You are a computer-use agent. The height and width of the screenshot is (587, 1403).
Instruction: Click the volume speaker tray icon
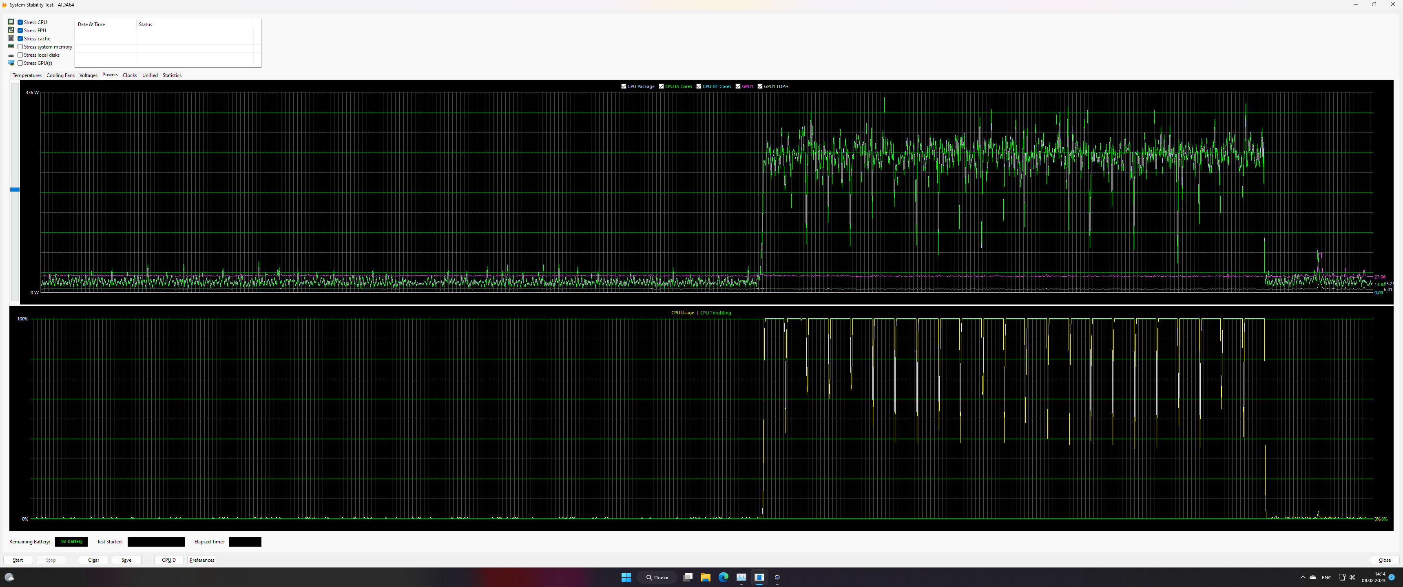click(1352, 577)
